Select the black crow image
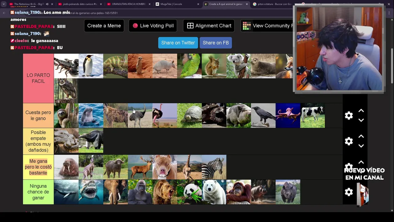 [263, 116]
